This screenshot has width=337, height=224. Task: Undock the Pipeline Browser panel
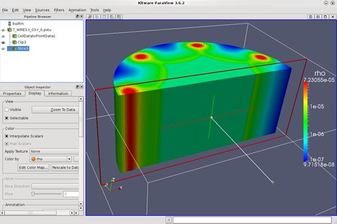78,16
